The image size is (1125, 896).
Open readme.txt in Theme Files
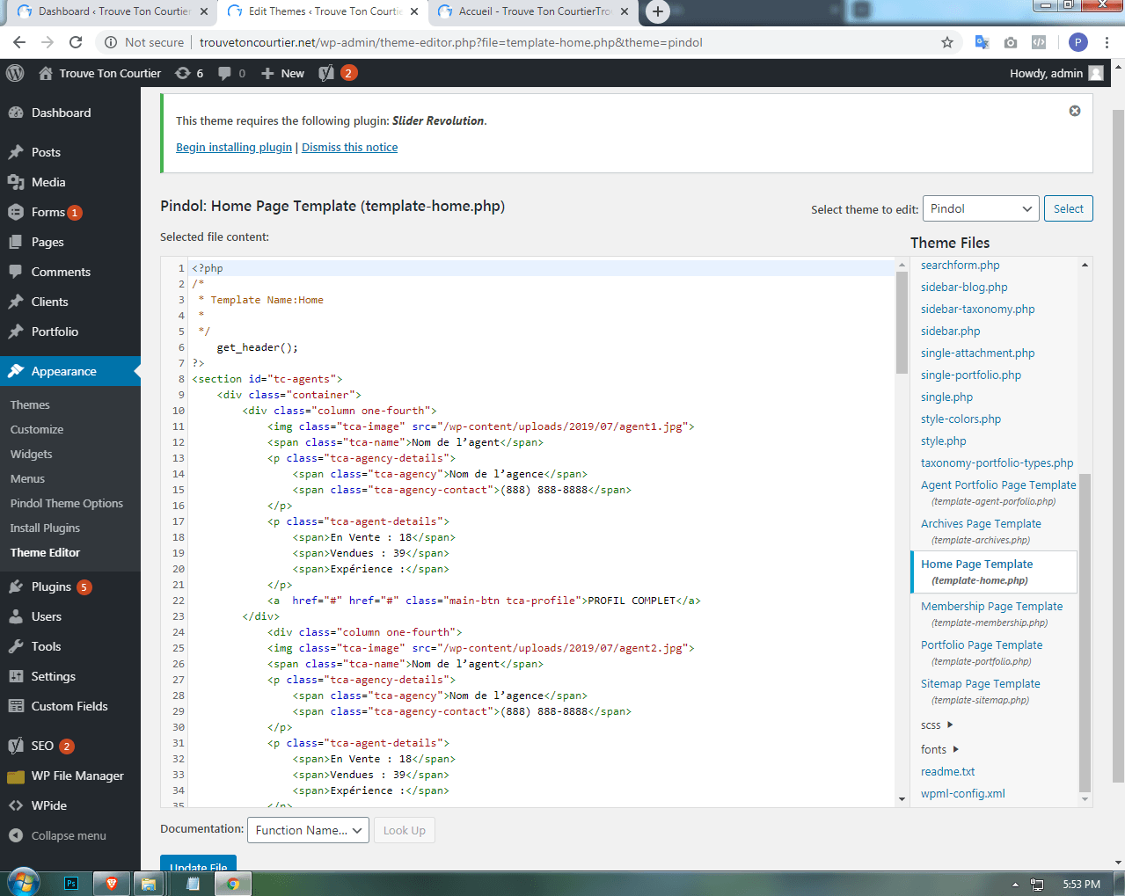[948, 771]
